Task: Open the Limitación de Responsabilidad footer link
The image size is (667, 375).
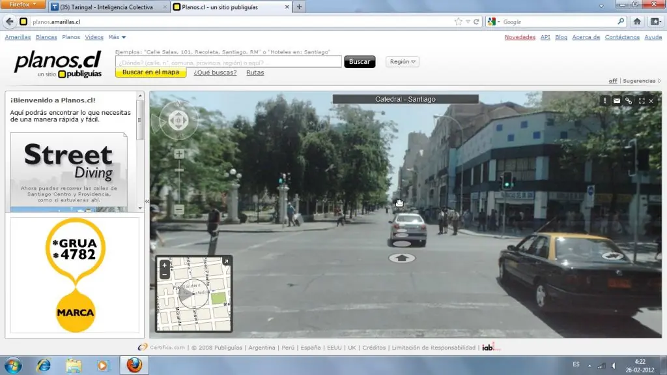Action: click(x=433, y=348)
